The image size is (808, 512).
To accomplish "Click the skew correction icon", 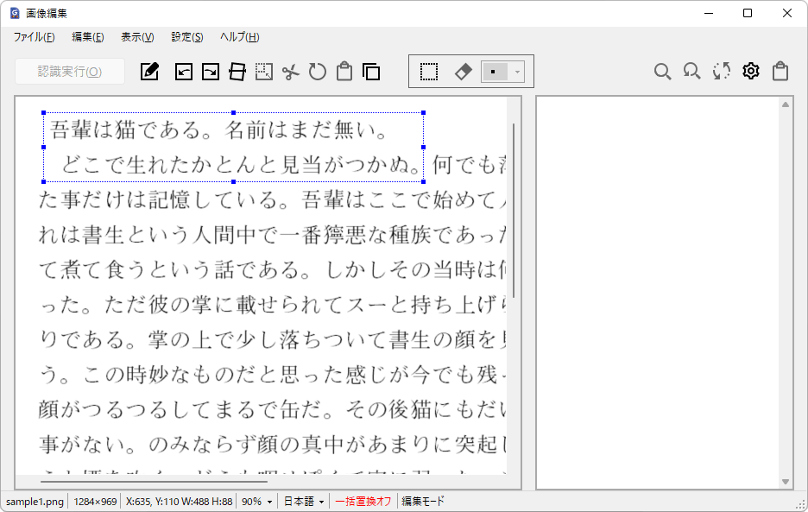I will click(237, 71).
